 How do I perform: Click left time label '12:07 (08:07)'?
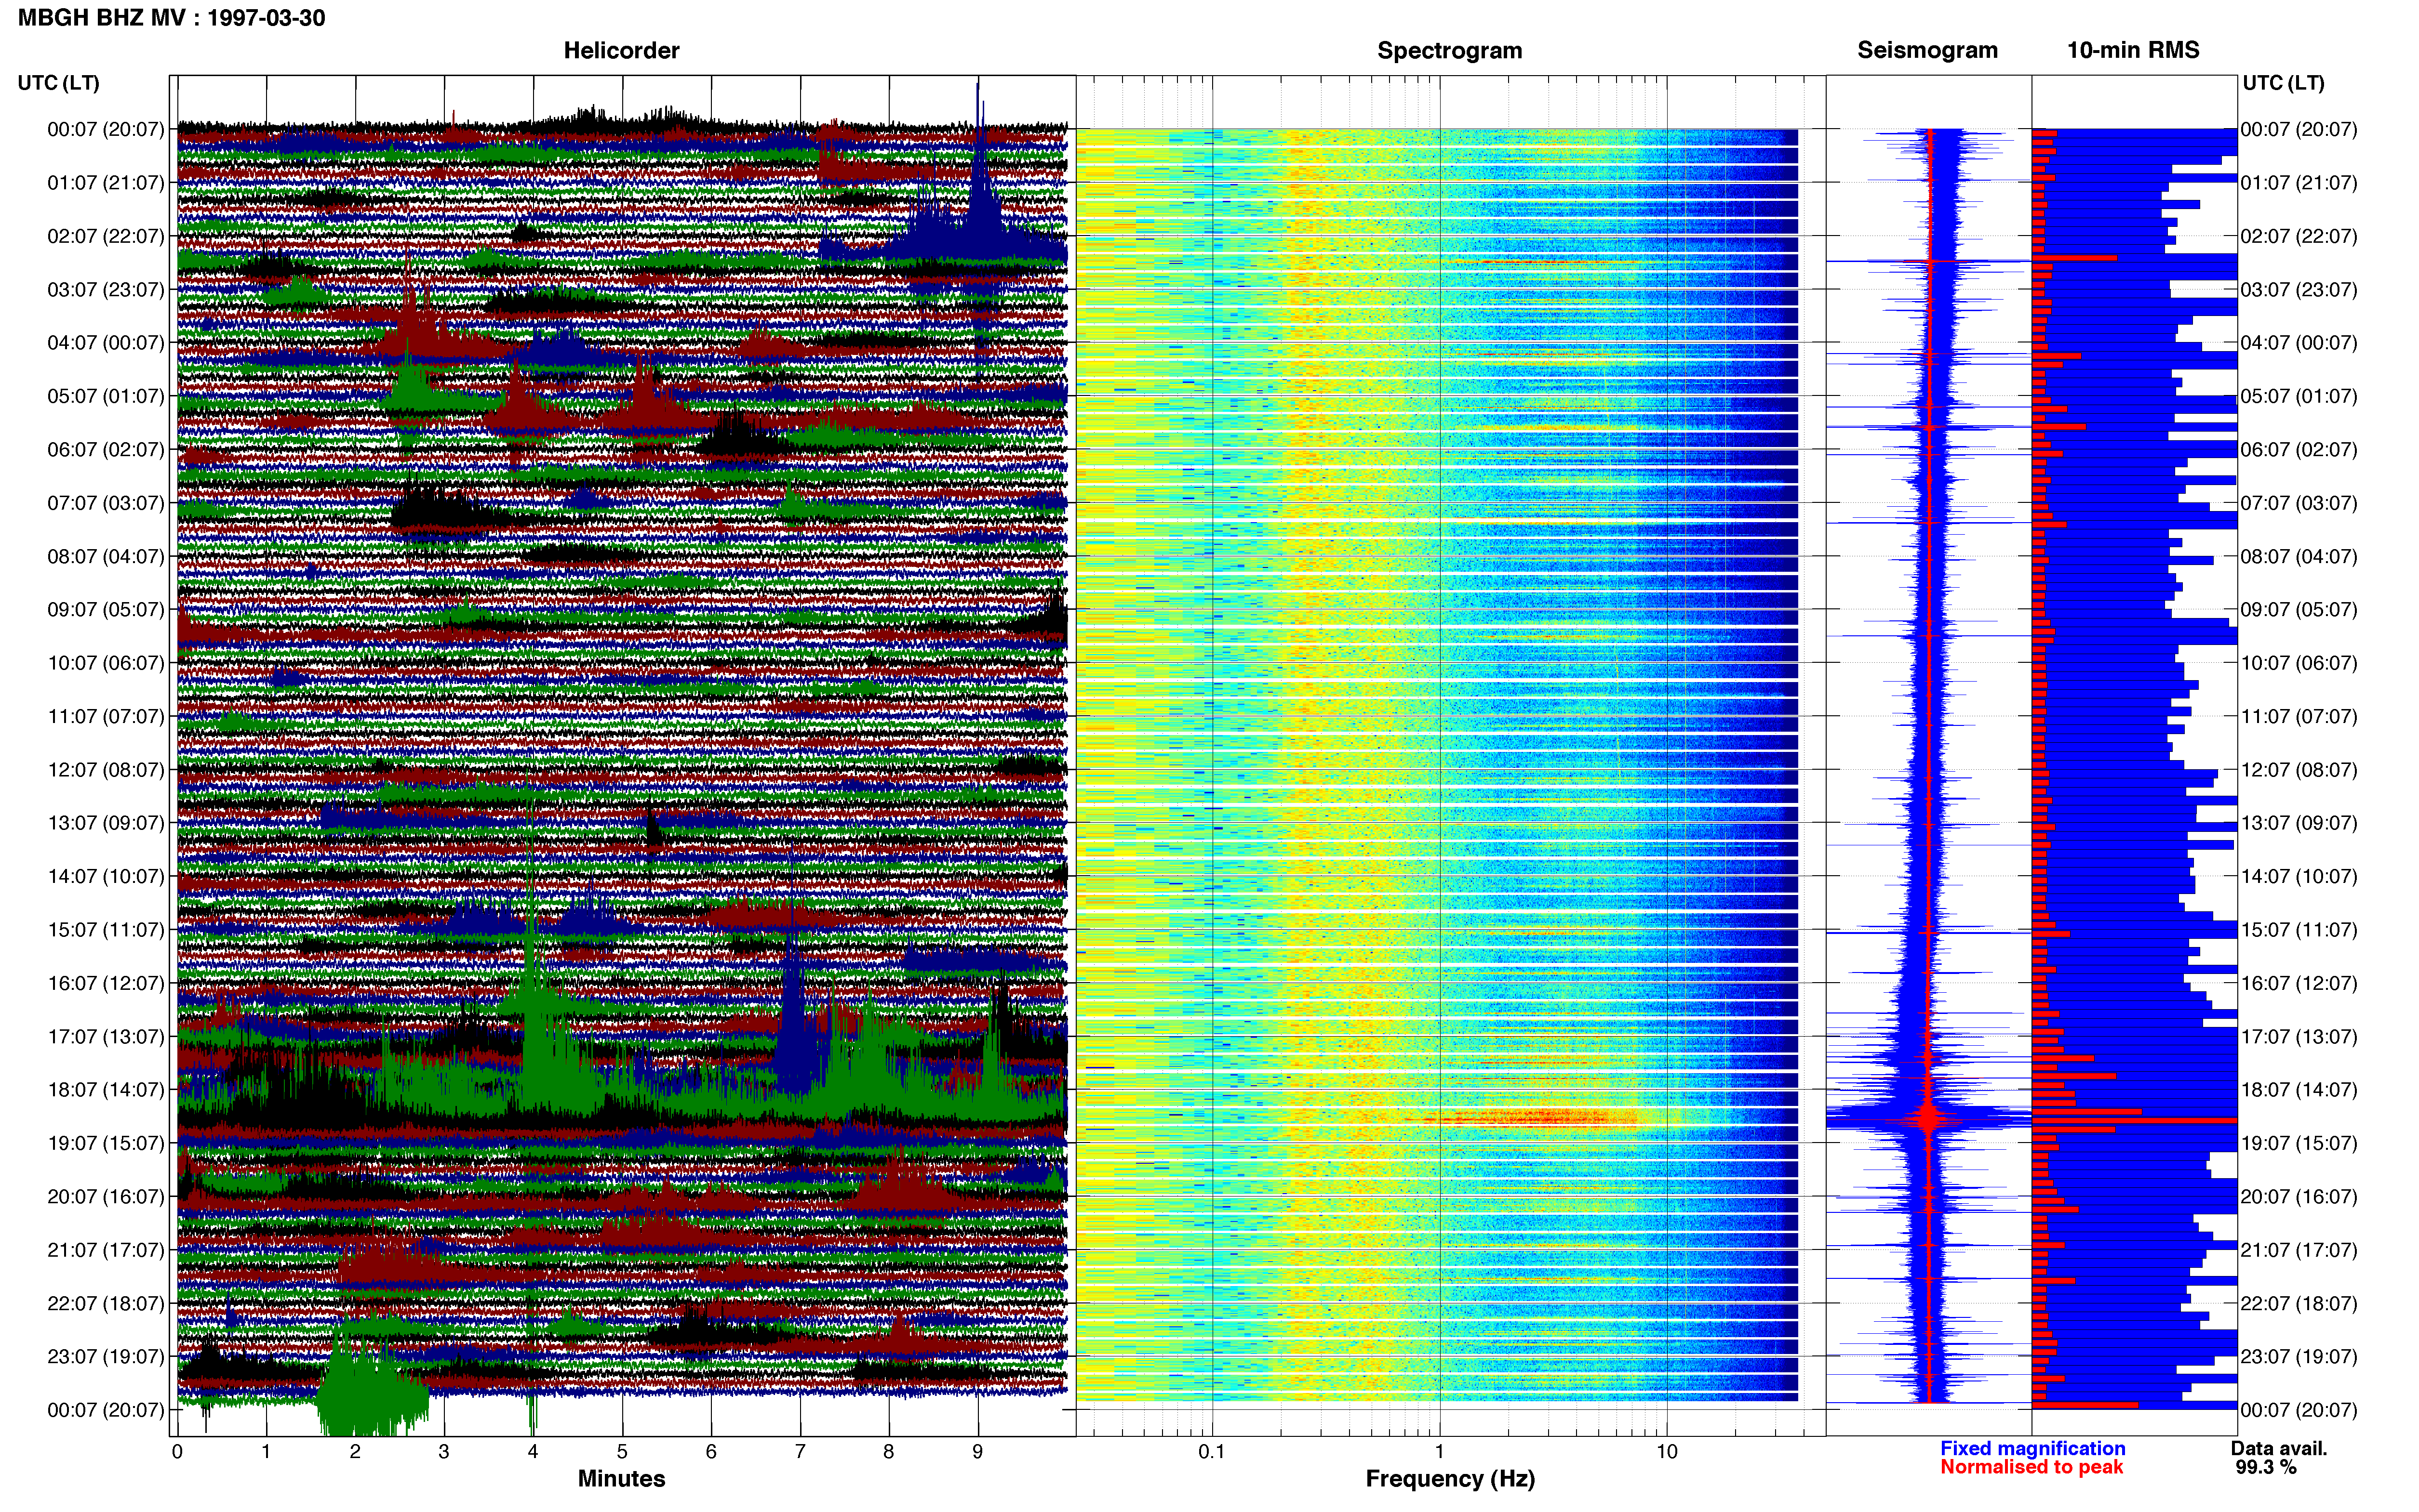tap(105, 770)
